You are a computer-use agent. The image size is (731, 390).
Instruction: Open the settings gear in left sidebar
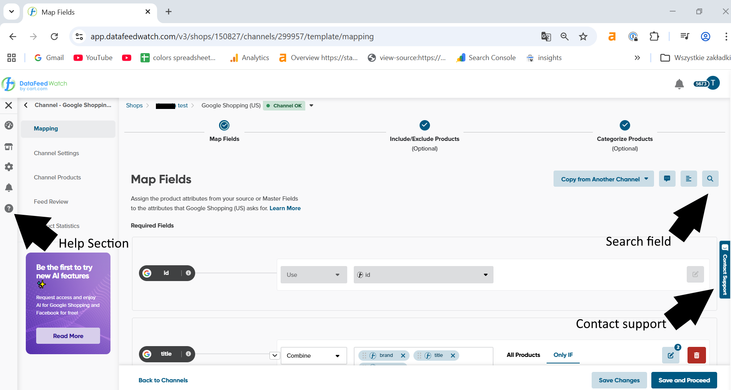click(x=9, y=167)
